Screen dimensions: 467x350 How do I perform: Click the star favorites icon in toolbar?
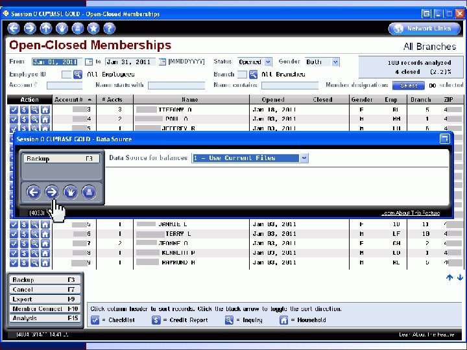(x=93, y=29)
